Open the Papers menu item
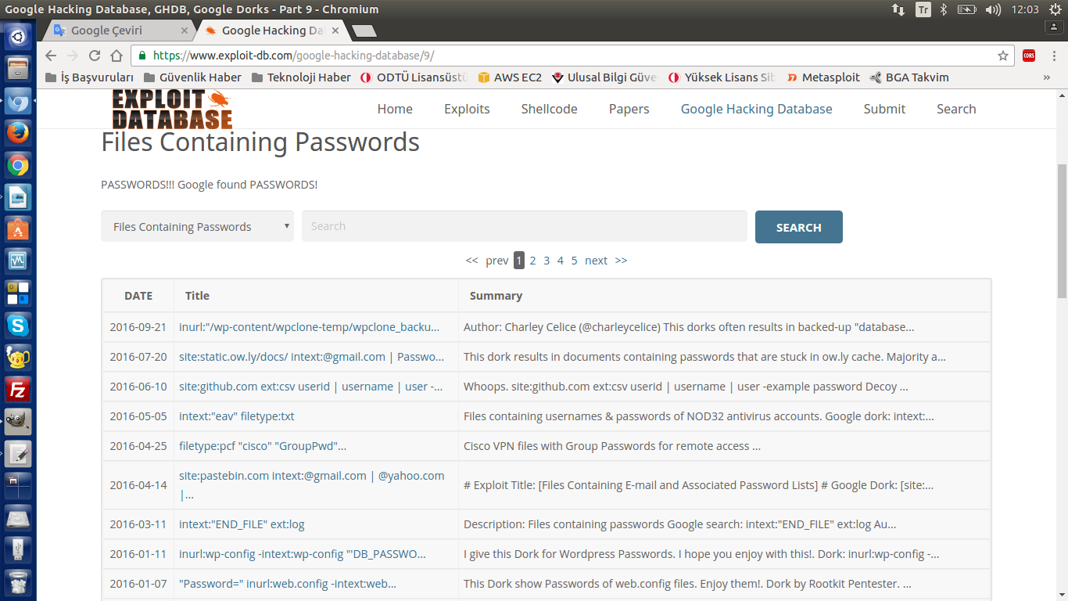The height and width of the screenshot is (601, 1068). [x=629, y=109]
